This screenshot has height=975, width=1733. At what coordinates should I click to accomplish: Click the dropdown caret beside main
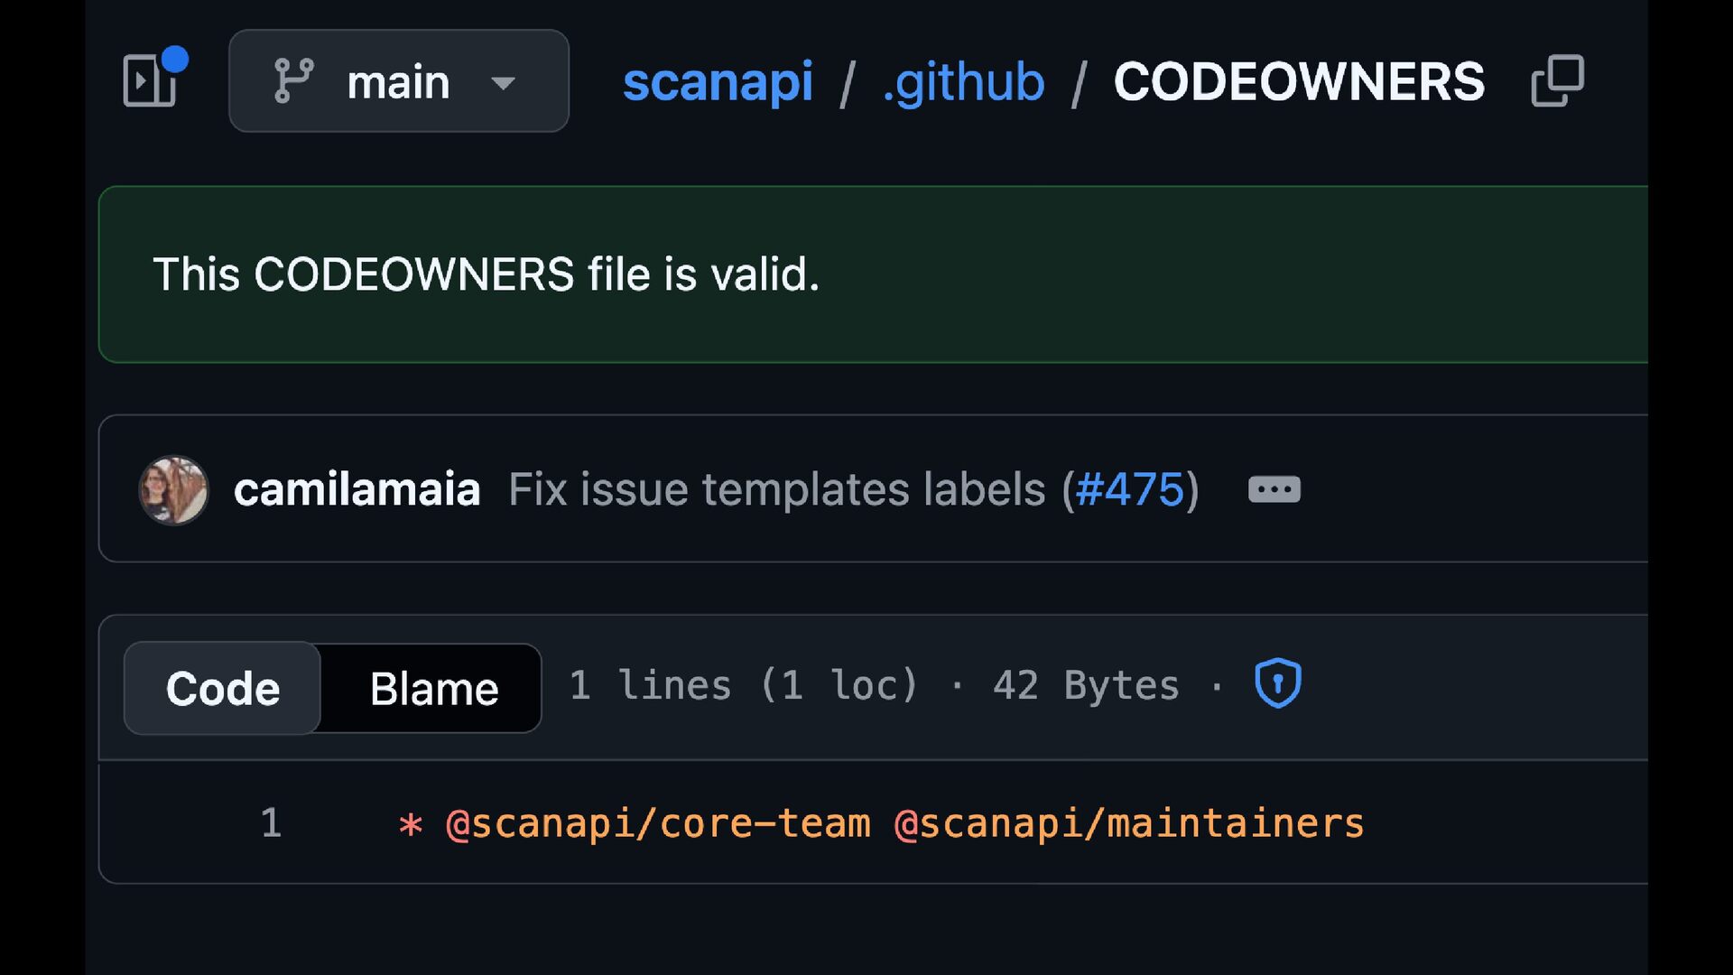click(503, 84)
